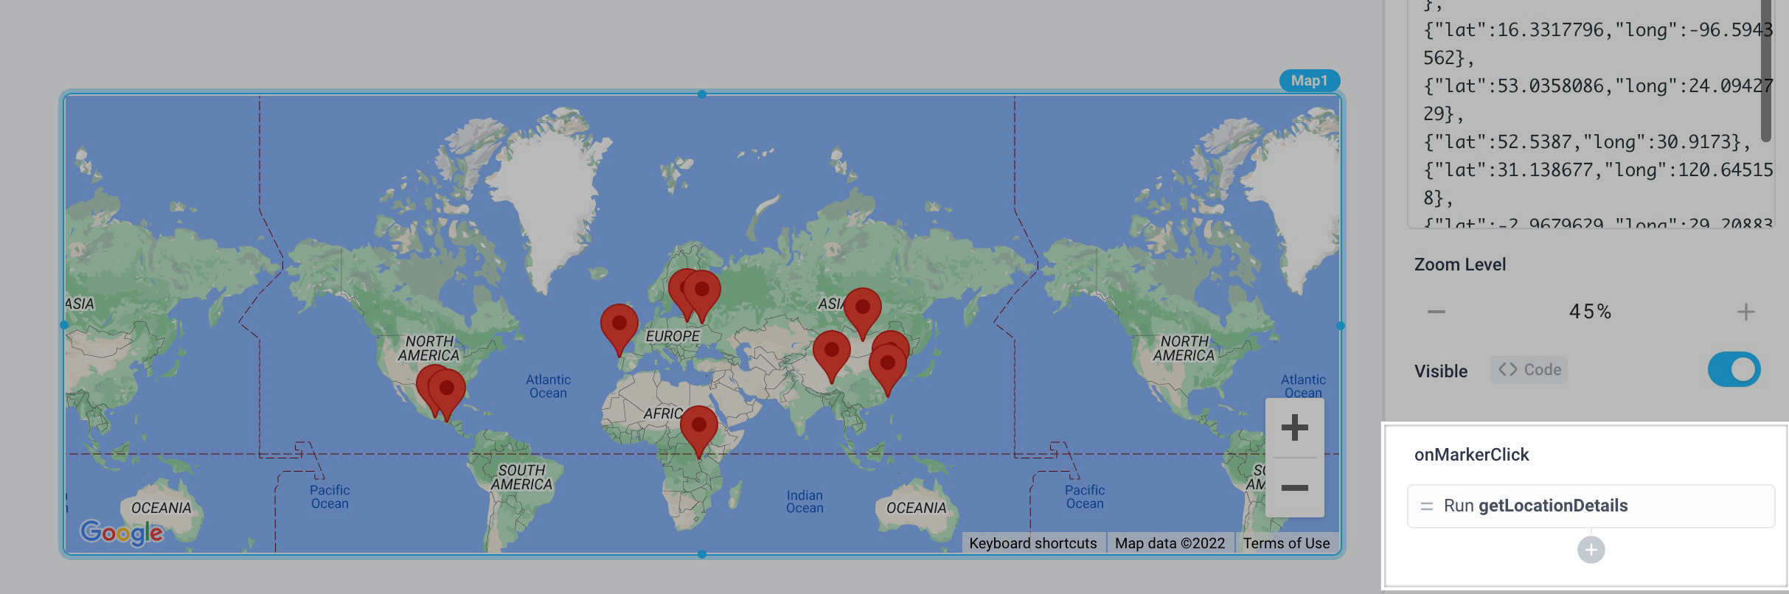Open Keyboard shortcuts on the map
The height and width of the screenshot is (594, 1789).
pos(1032,543)
